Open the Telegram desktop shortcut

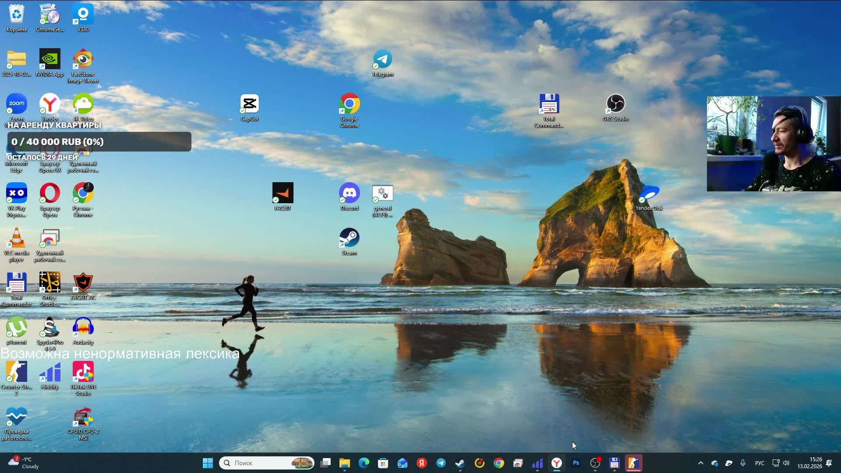[x=382, y=60]
